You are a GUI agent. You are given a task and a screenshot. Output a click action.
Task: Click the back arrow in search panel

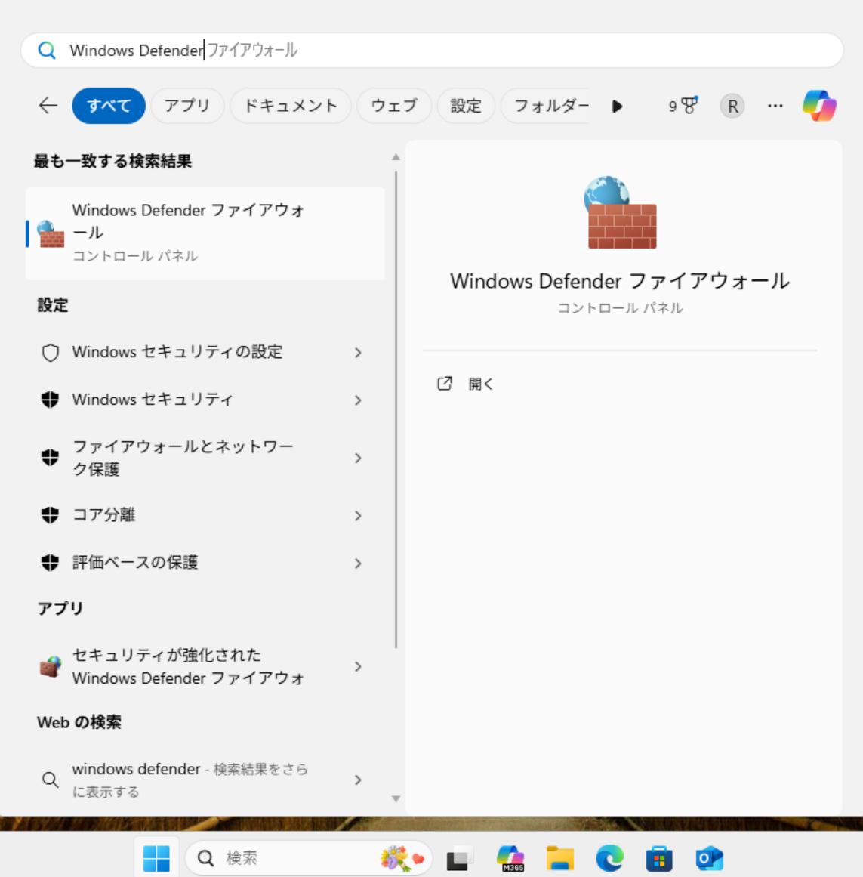click(48, 106)
